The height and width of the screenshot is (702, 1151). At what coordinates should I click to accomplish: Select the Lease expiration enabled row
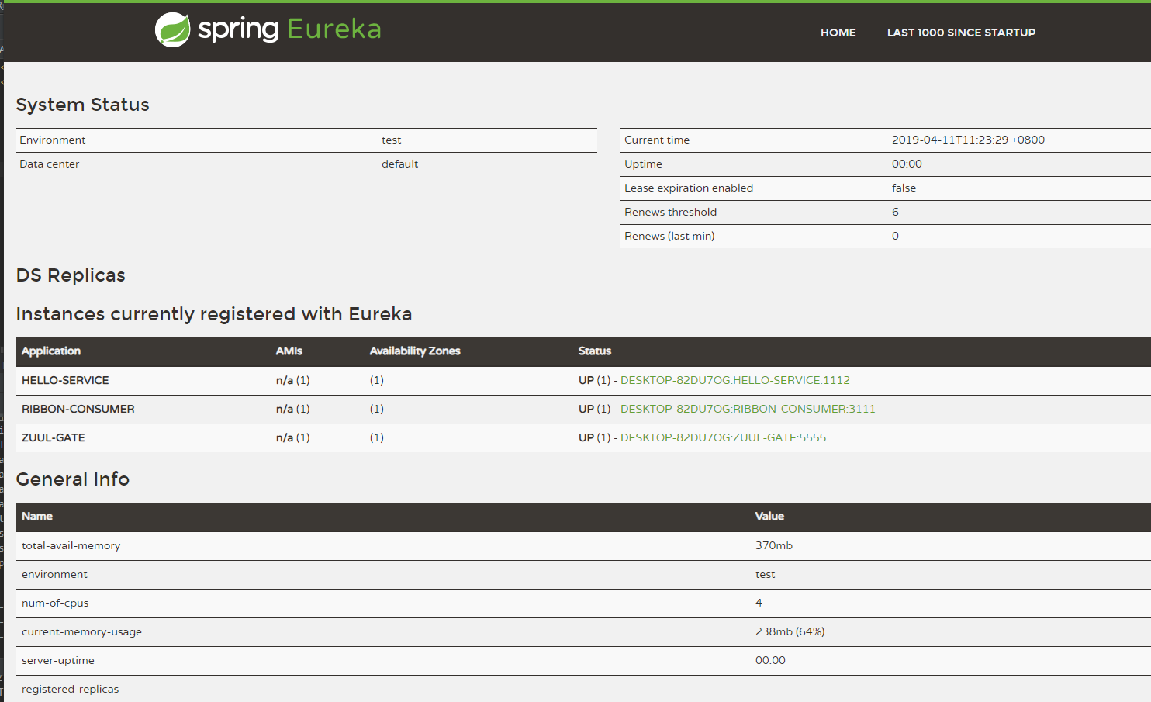click(688, 188)
